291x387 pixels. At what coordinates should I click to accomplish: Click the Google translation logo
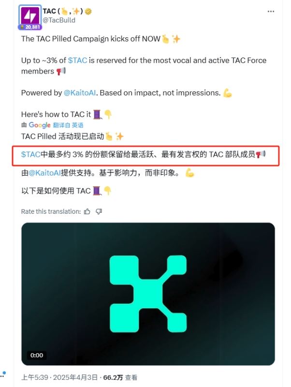[40, 125]
